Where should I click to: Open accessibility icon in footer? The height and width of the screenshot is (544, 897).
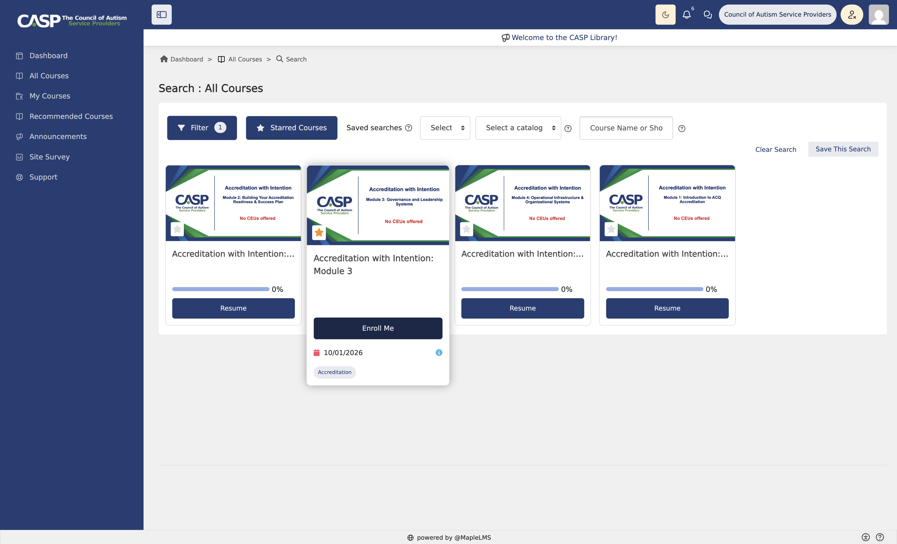coord(865,537)
